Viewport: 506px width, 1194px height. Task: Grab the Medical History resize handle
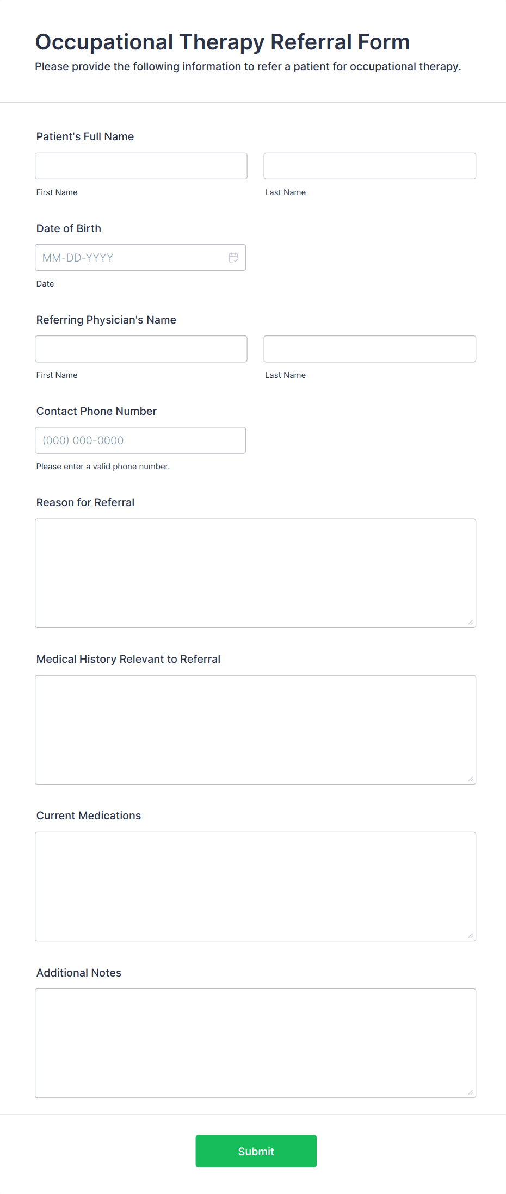[x=471, y=779]
